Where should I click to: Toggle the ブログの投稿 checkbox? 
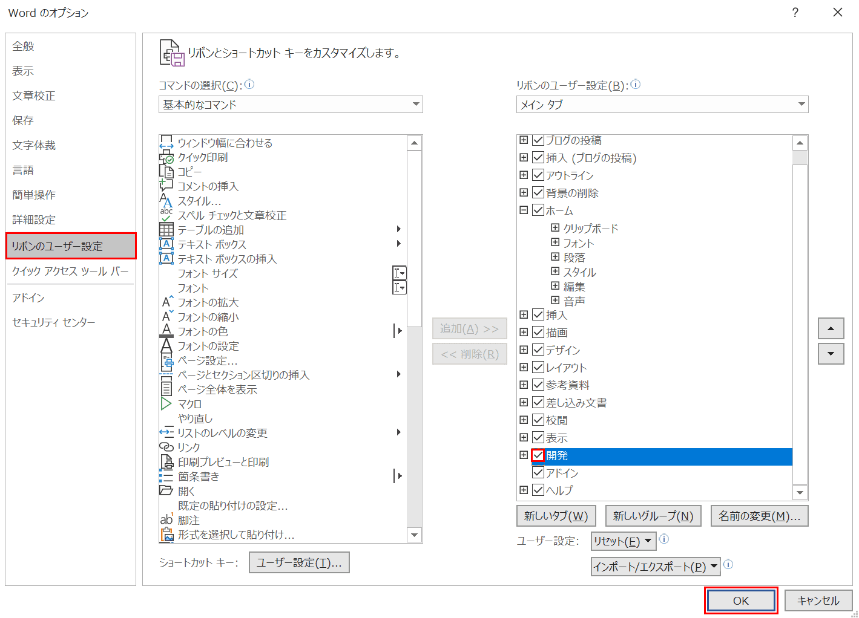coord(538,140)
